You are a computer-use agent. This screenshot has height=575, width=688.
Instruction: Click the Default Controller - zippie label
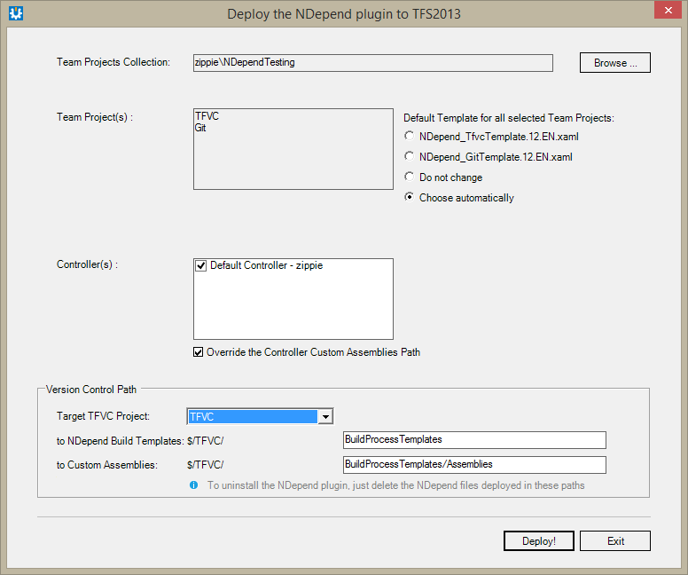[266, 265]
